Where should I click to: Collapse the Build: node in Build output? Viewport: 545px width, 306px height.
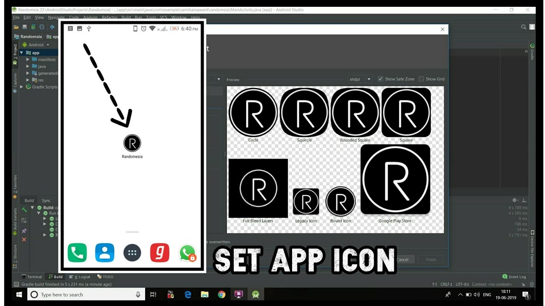point(32,208)
